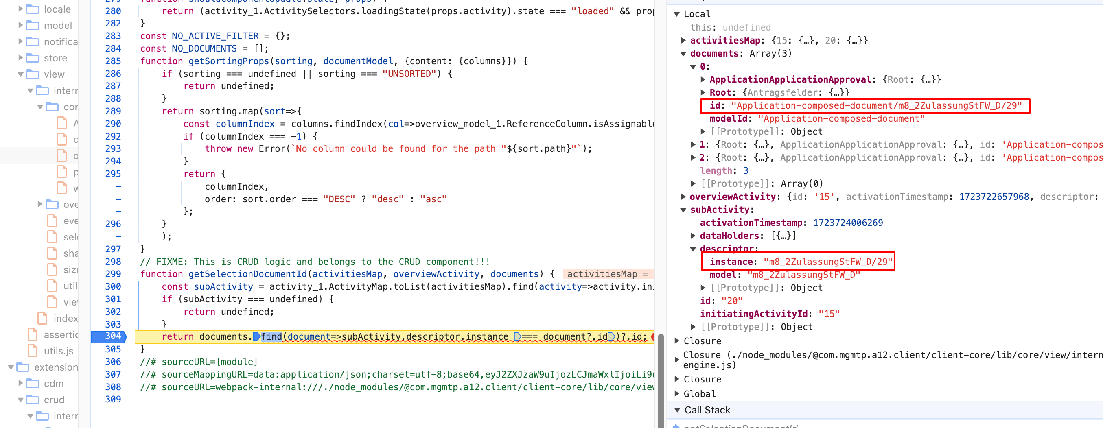Open the utils.js file icon
The width and height of the screenshot is (1103, 428).
(x=33, y=351)
